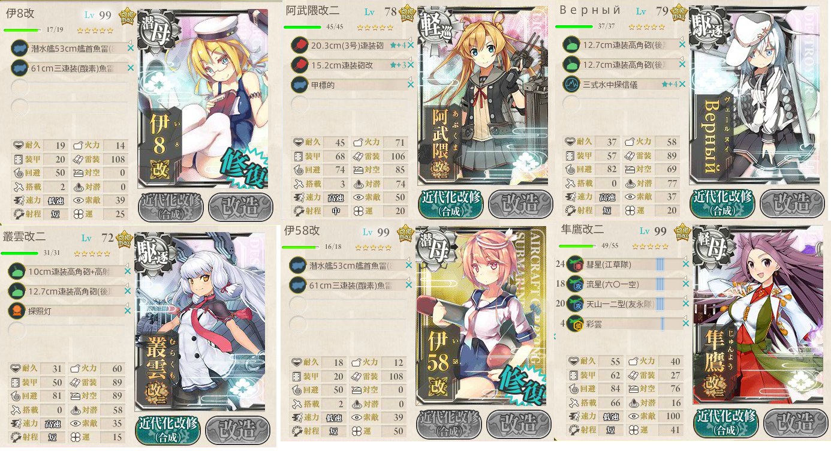Click the green gun icon for 10cm連装高角砲+高射
Image resolution: width=831 pixels, height=451 pixels.
pos(19,272)
